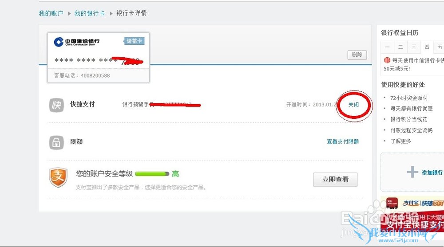Click the red Tmall icon in the banner
The image size is (444, 247).
(392, 203)
